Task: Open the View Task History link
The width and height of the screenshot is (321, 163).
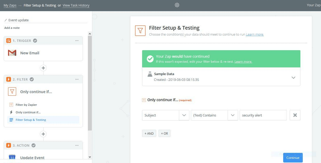Action: [x=76, y=5]
